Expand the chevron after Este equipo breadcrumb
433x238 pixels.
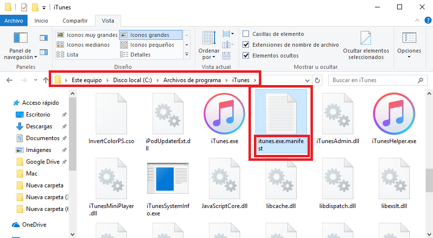click(107, 80)
